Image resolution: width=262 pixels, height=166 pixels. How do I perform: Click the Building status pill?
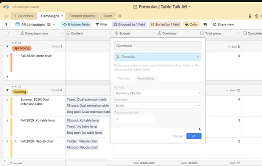click(x=20, y=92)
